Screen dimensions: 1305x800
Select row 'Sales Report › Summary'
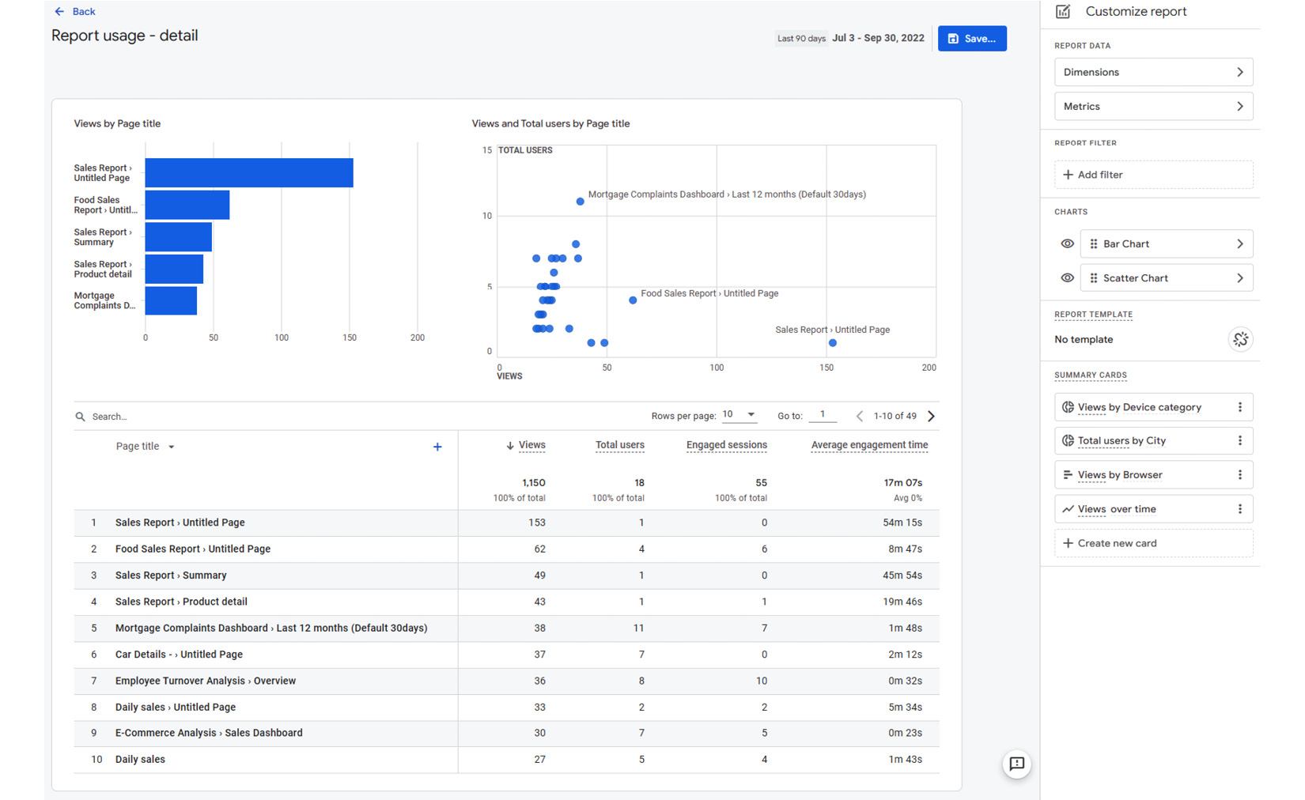(x=506, y=575)
